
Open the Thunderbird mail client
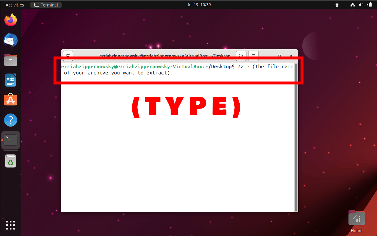[11, 40]
